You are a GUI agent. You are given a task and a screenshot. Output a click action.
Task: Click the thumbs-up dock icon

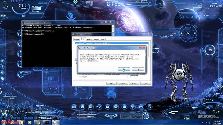point(124,107)
